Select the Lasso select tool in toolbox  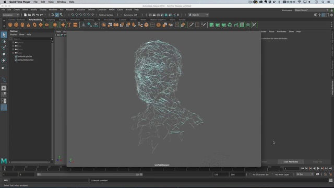click(x=4, y=41)
